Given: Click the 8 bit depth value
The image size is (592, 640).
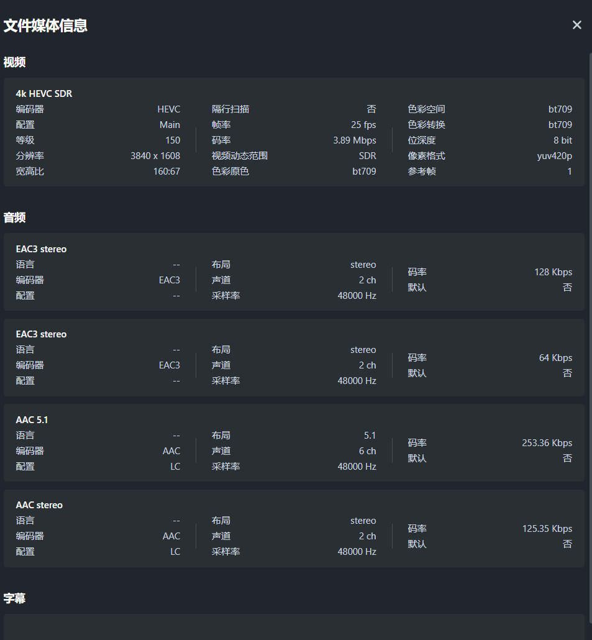Looking at the screenshot, I should [563, 140].
